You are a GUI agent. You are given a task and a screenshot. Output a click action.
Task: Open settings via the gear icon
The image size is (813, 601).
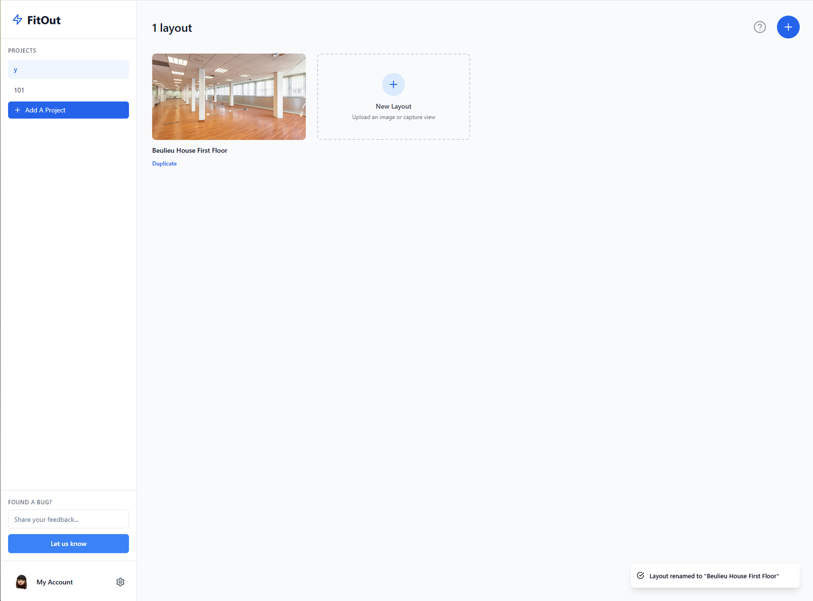[x=120, y=582]
